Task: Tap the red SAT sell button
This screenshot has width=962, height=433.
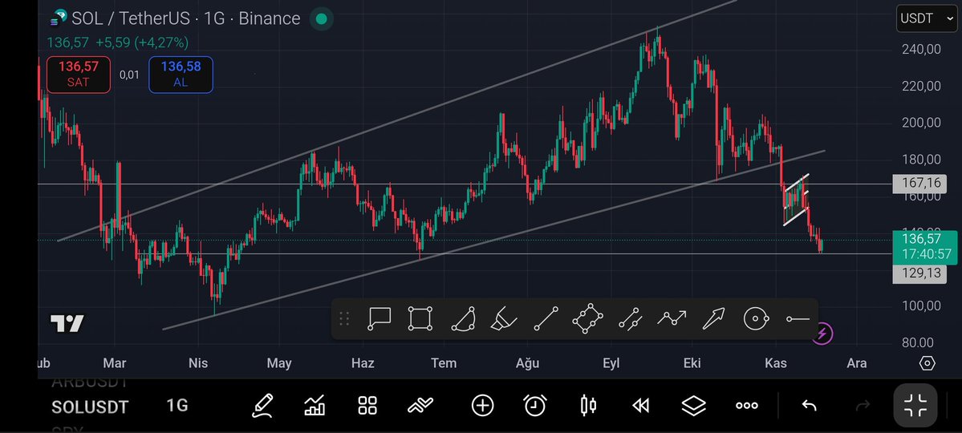Action: [79, 75]
